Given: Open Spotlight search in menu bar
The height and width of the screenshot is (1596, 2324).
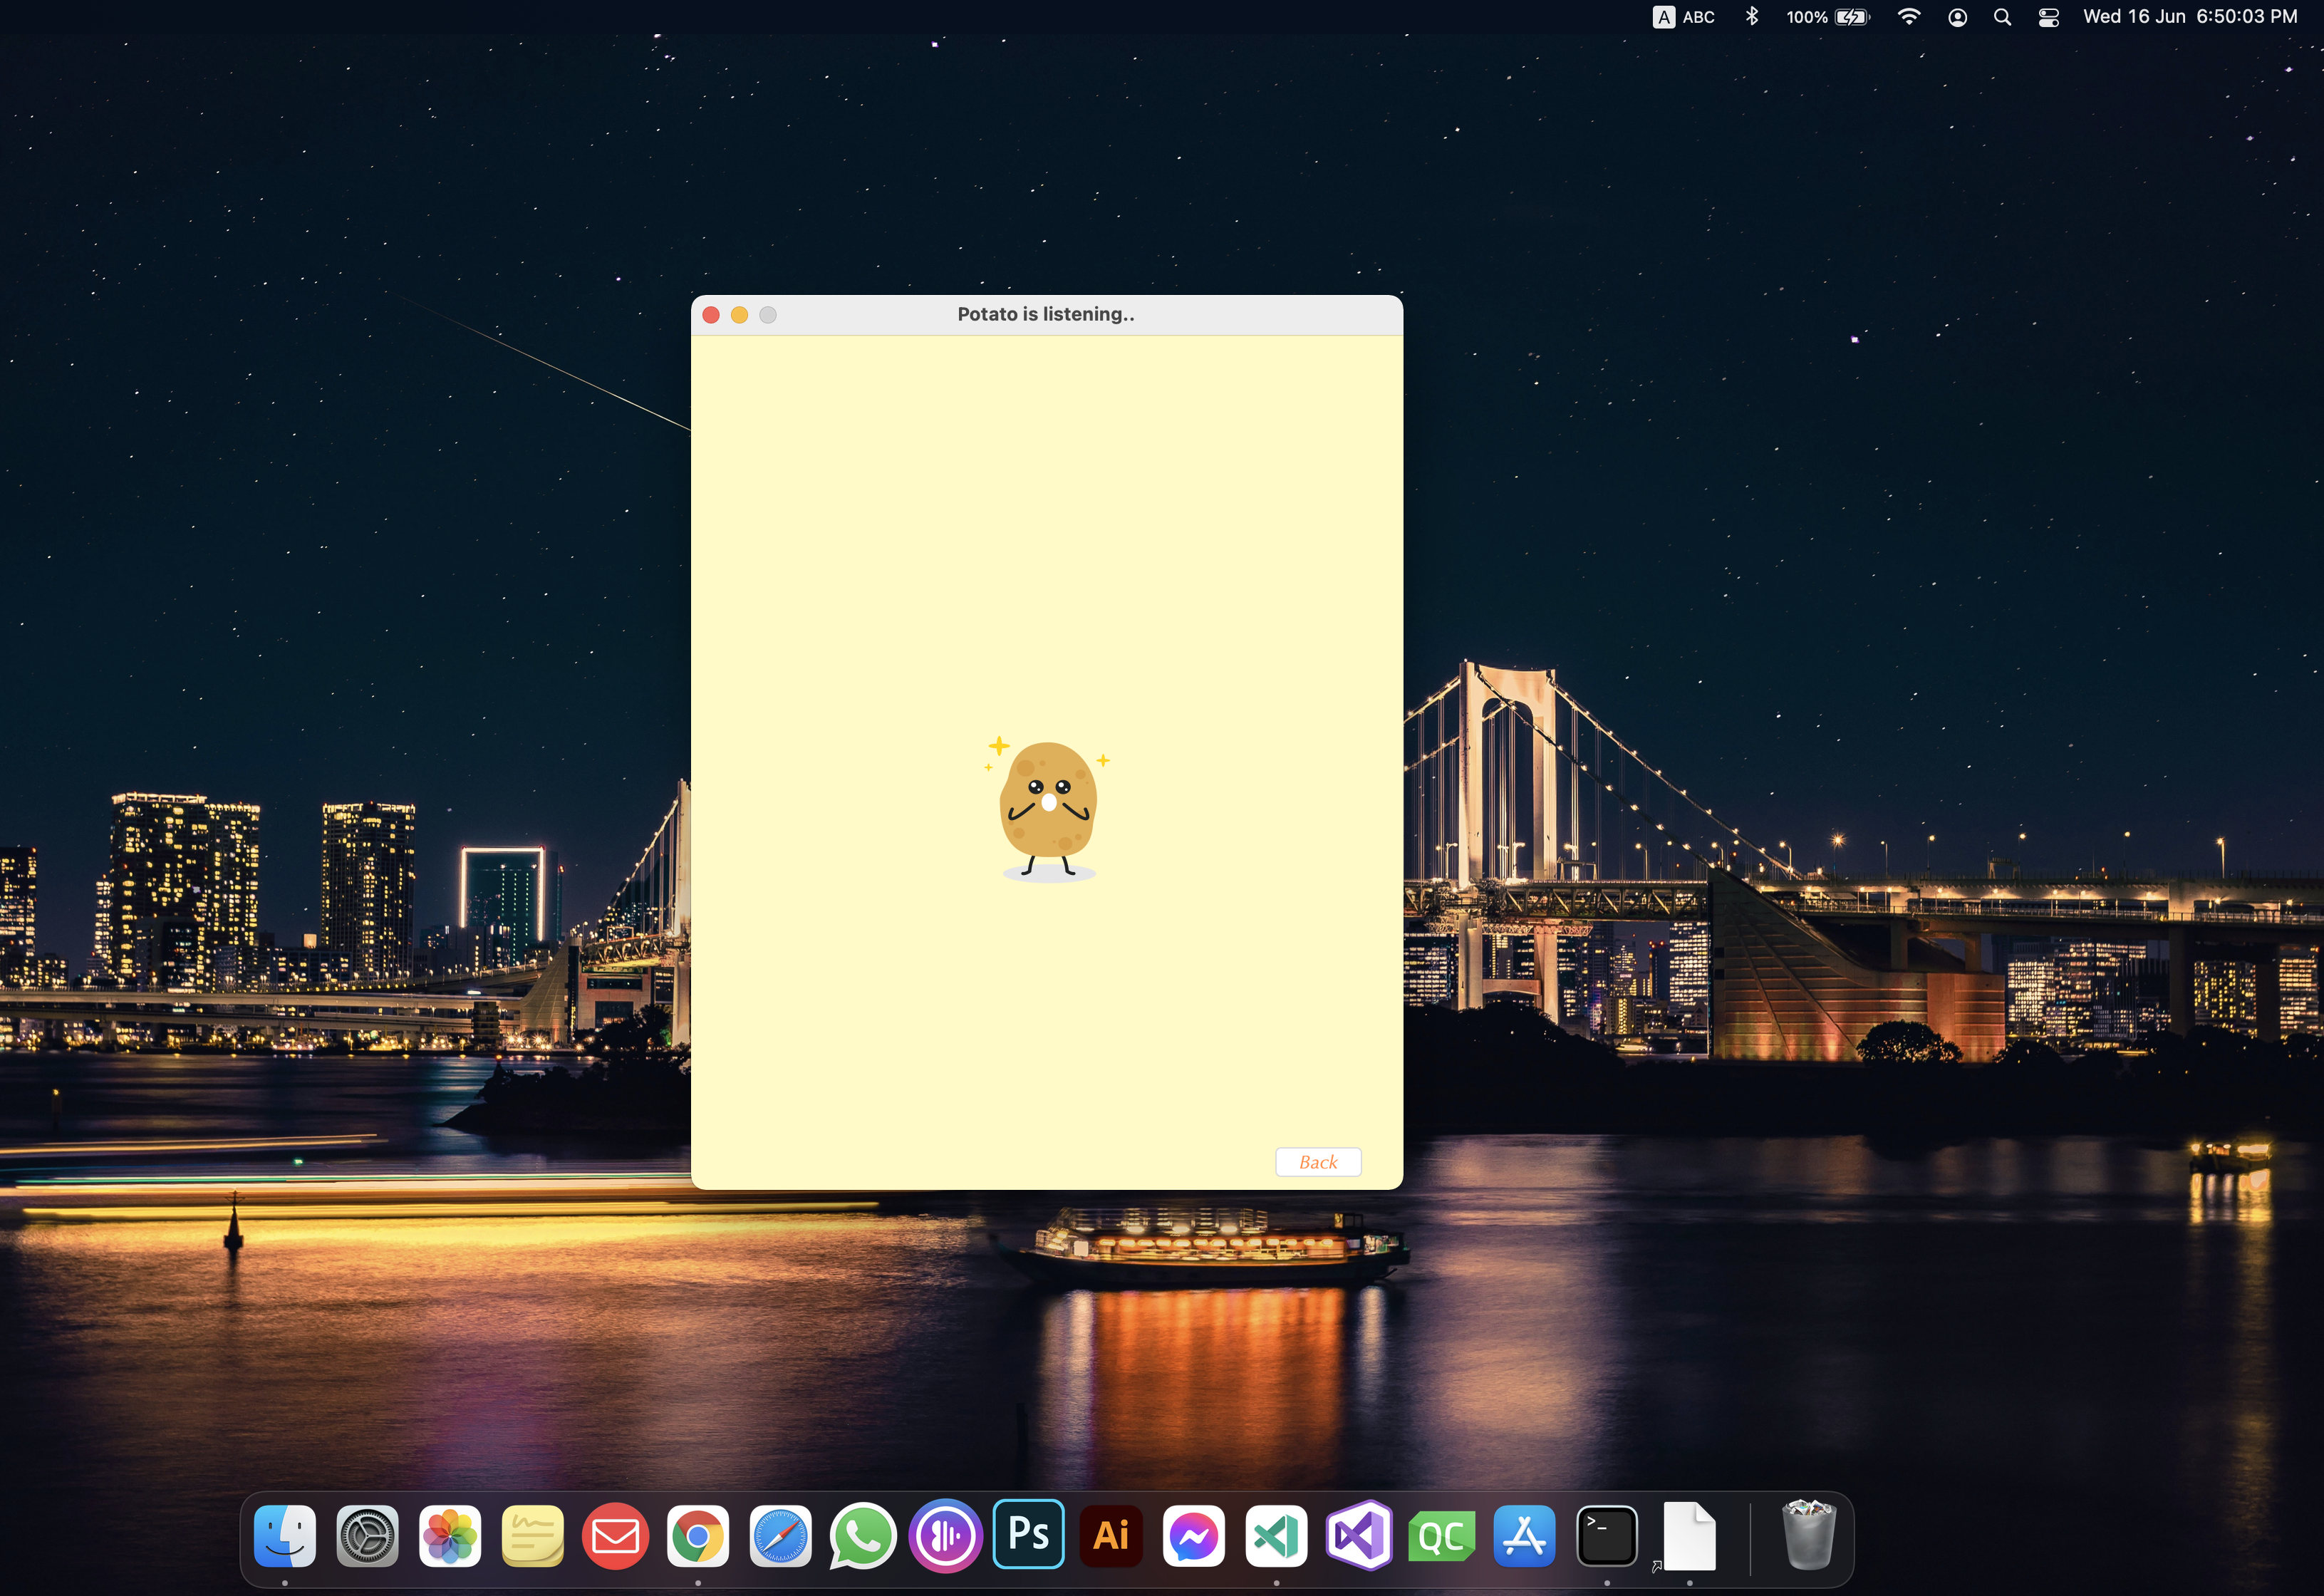Looking at the screenshot, I should click(x=2002, y=17).
